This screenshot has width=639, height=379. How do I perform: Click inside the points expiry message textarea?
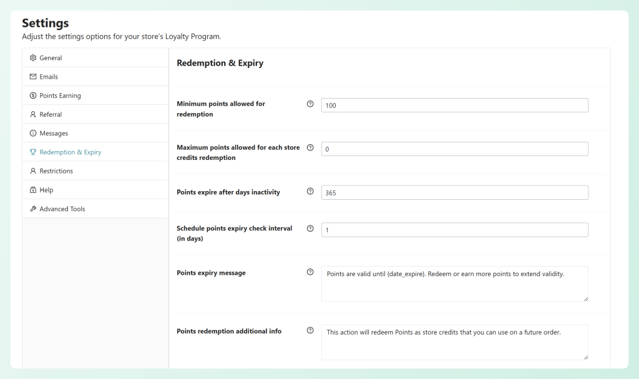454,282
